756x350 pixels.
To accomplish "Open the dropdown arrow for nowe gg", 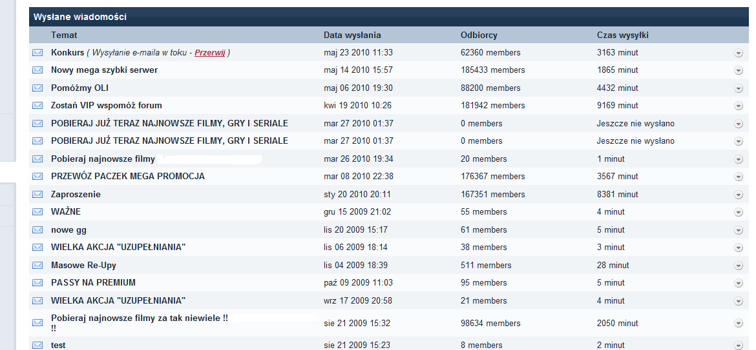I will 738,230.
